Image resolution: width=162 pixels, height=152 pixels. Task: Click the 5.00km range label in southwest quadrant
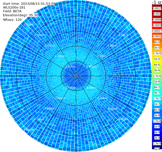(29, 130)
